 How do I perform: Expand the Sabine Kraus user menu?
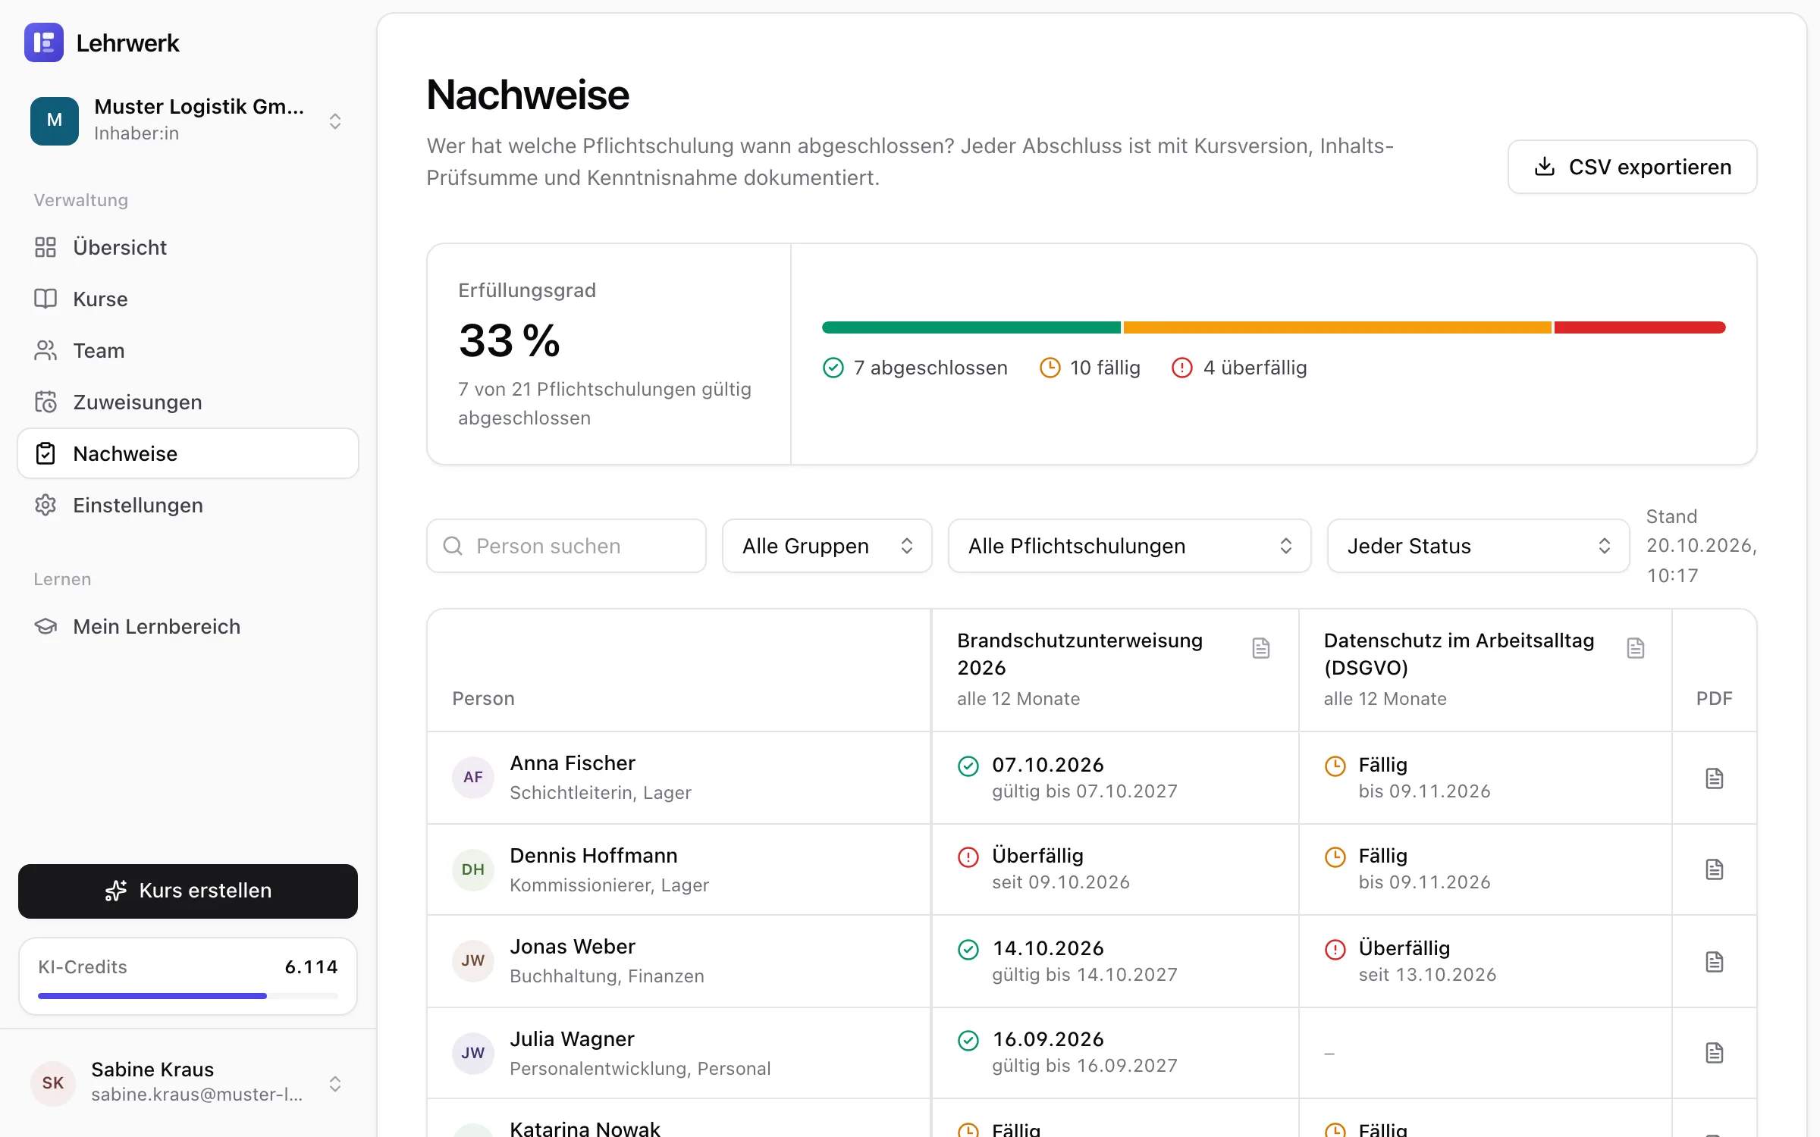[x=335, y=1084]
